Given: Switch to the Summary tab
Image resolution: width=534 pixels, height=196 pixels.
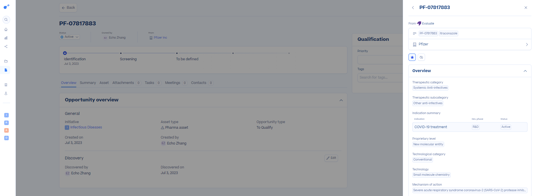Looking at the screenshot, I should click(88, 83).
